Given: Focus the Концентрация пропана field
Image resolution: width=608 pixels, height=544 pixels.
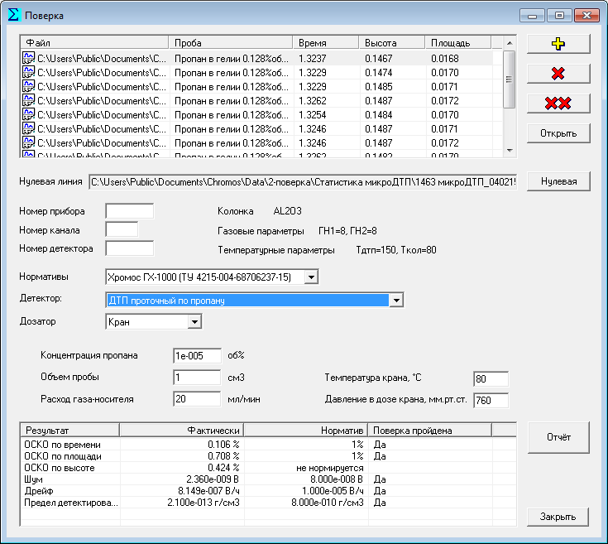Looking at the screenshot, I should point(197,356).
